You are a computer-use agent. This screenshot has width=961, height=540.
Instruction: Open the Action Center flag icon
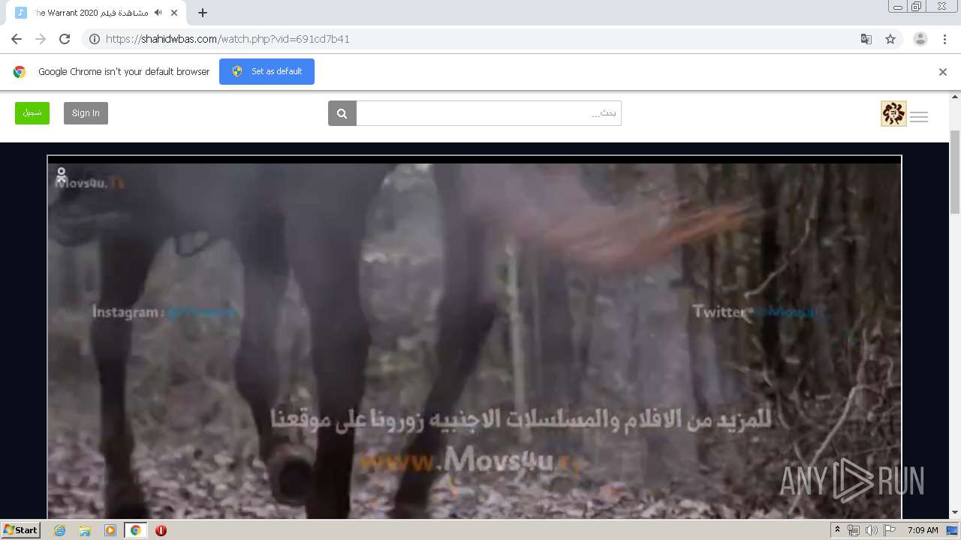pos(890,530)
